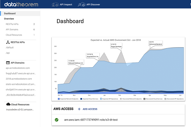Click the green checkmark next to the AWS role
The width and height of the screenshot is (191, 127).
coord(56,120)
